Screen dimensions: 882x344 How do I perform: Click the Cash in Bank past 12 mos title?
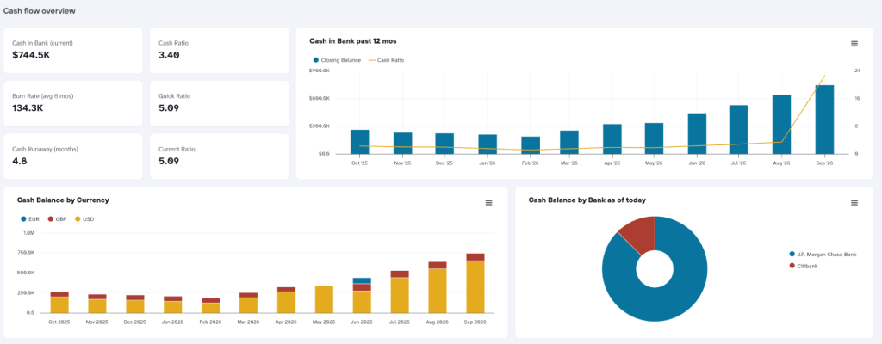[354, 41]
